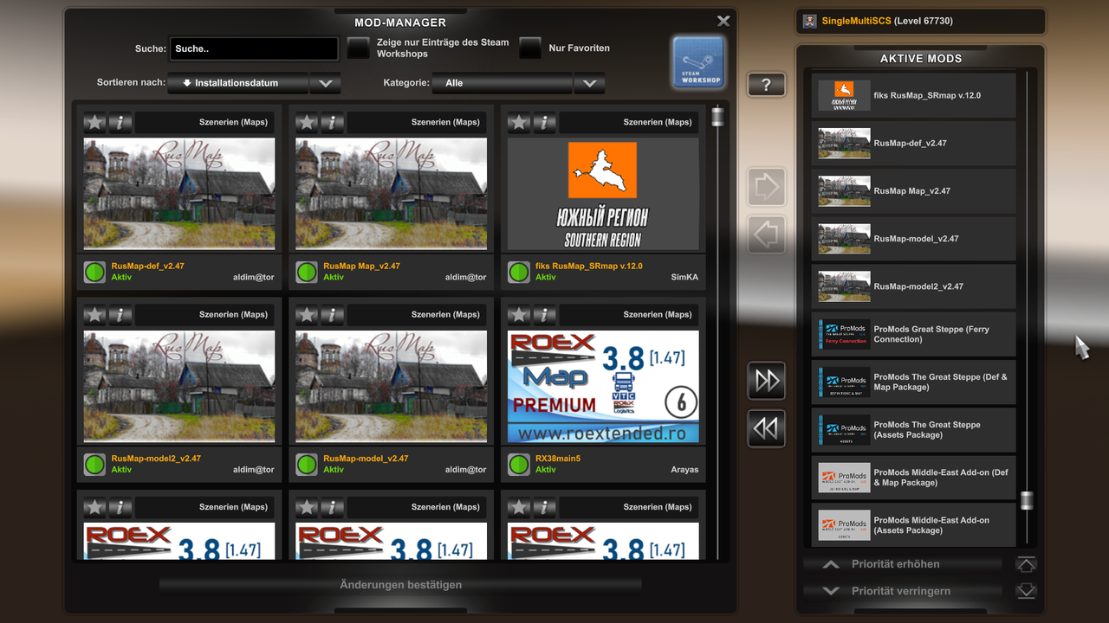Screen dimensions: 1109x623
Task: Show info for RusMap-def_v2.47
Action: point(120,122)
